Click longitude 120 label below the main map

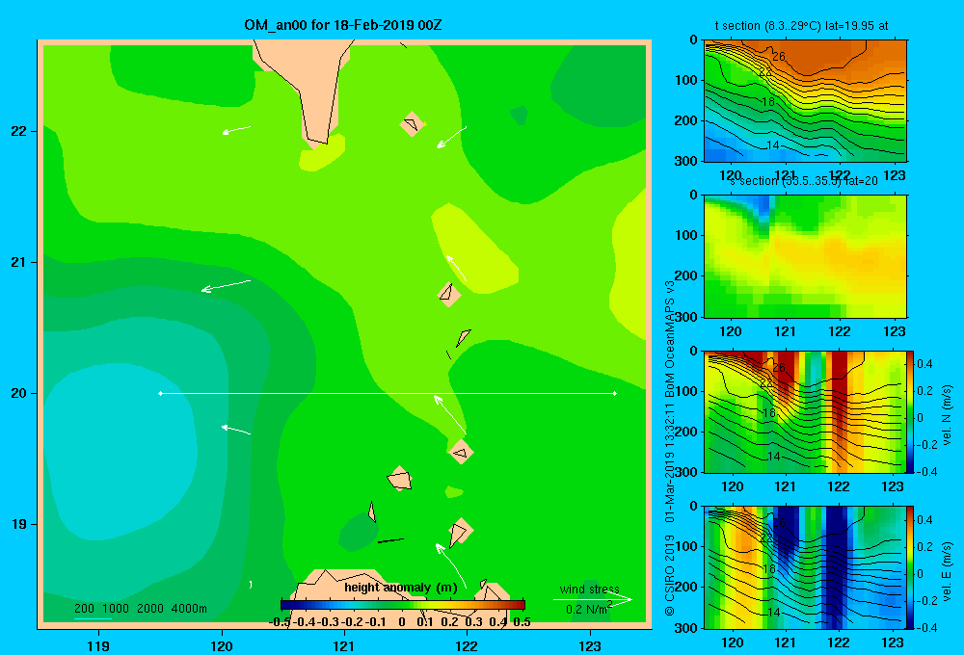(x=222, y=645)
